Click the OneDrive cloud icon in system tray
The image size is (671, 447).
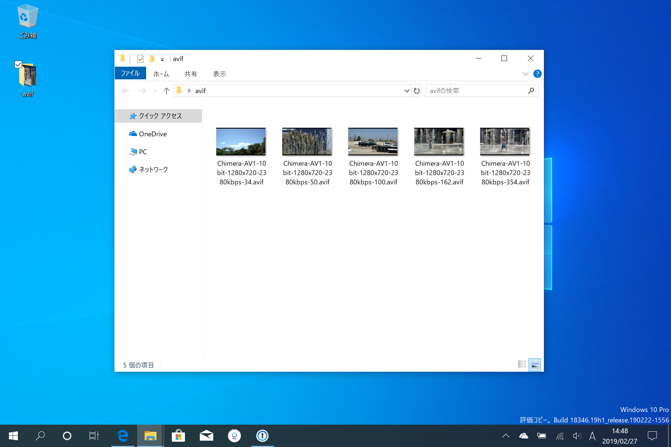tap(523, 435)
